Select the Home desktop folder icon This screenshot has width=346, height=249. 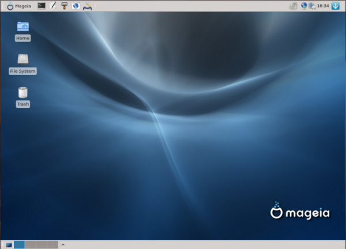click(x=22, y=31)
